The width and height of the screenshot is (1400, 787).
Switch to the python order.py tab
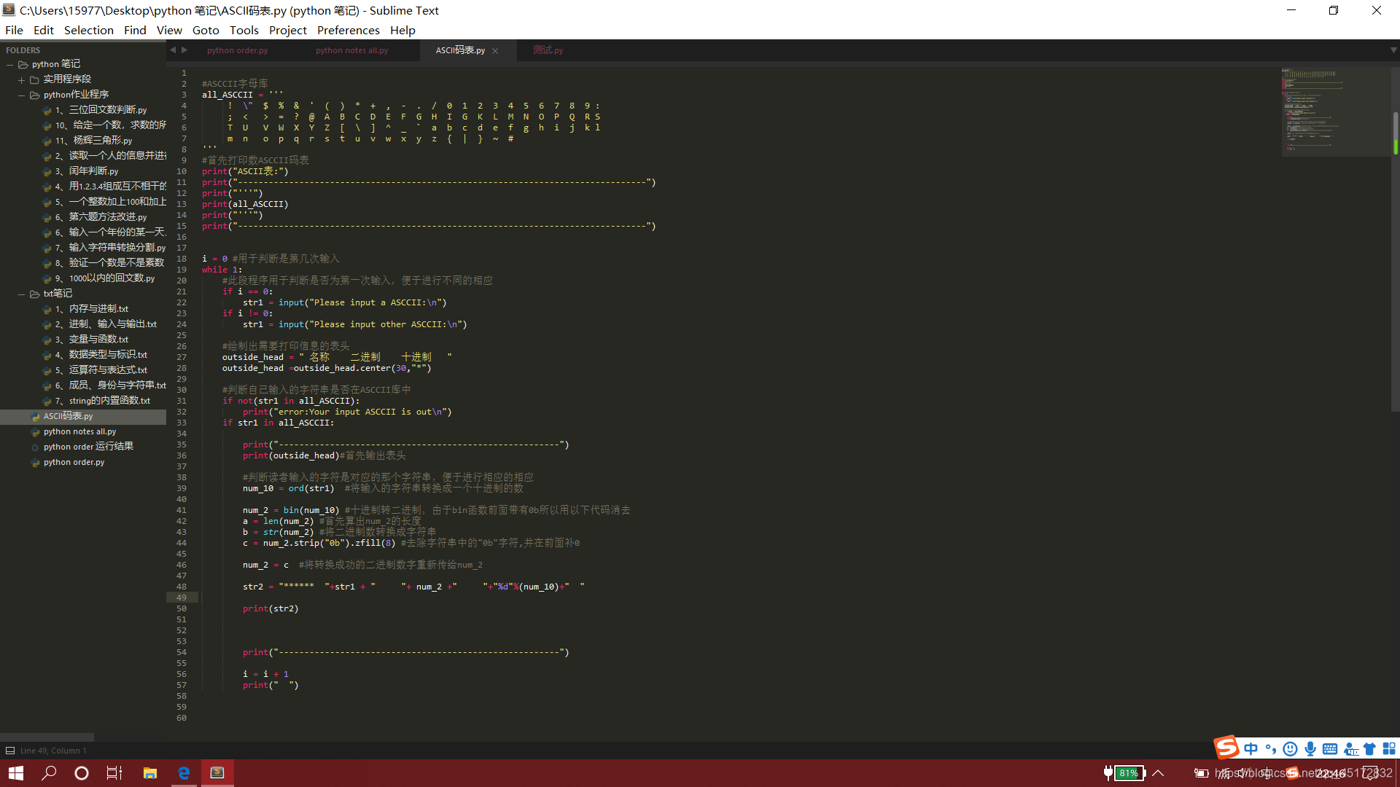(237, 50)
